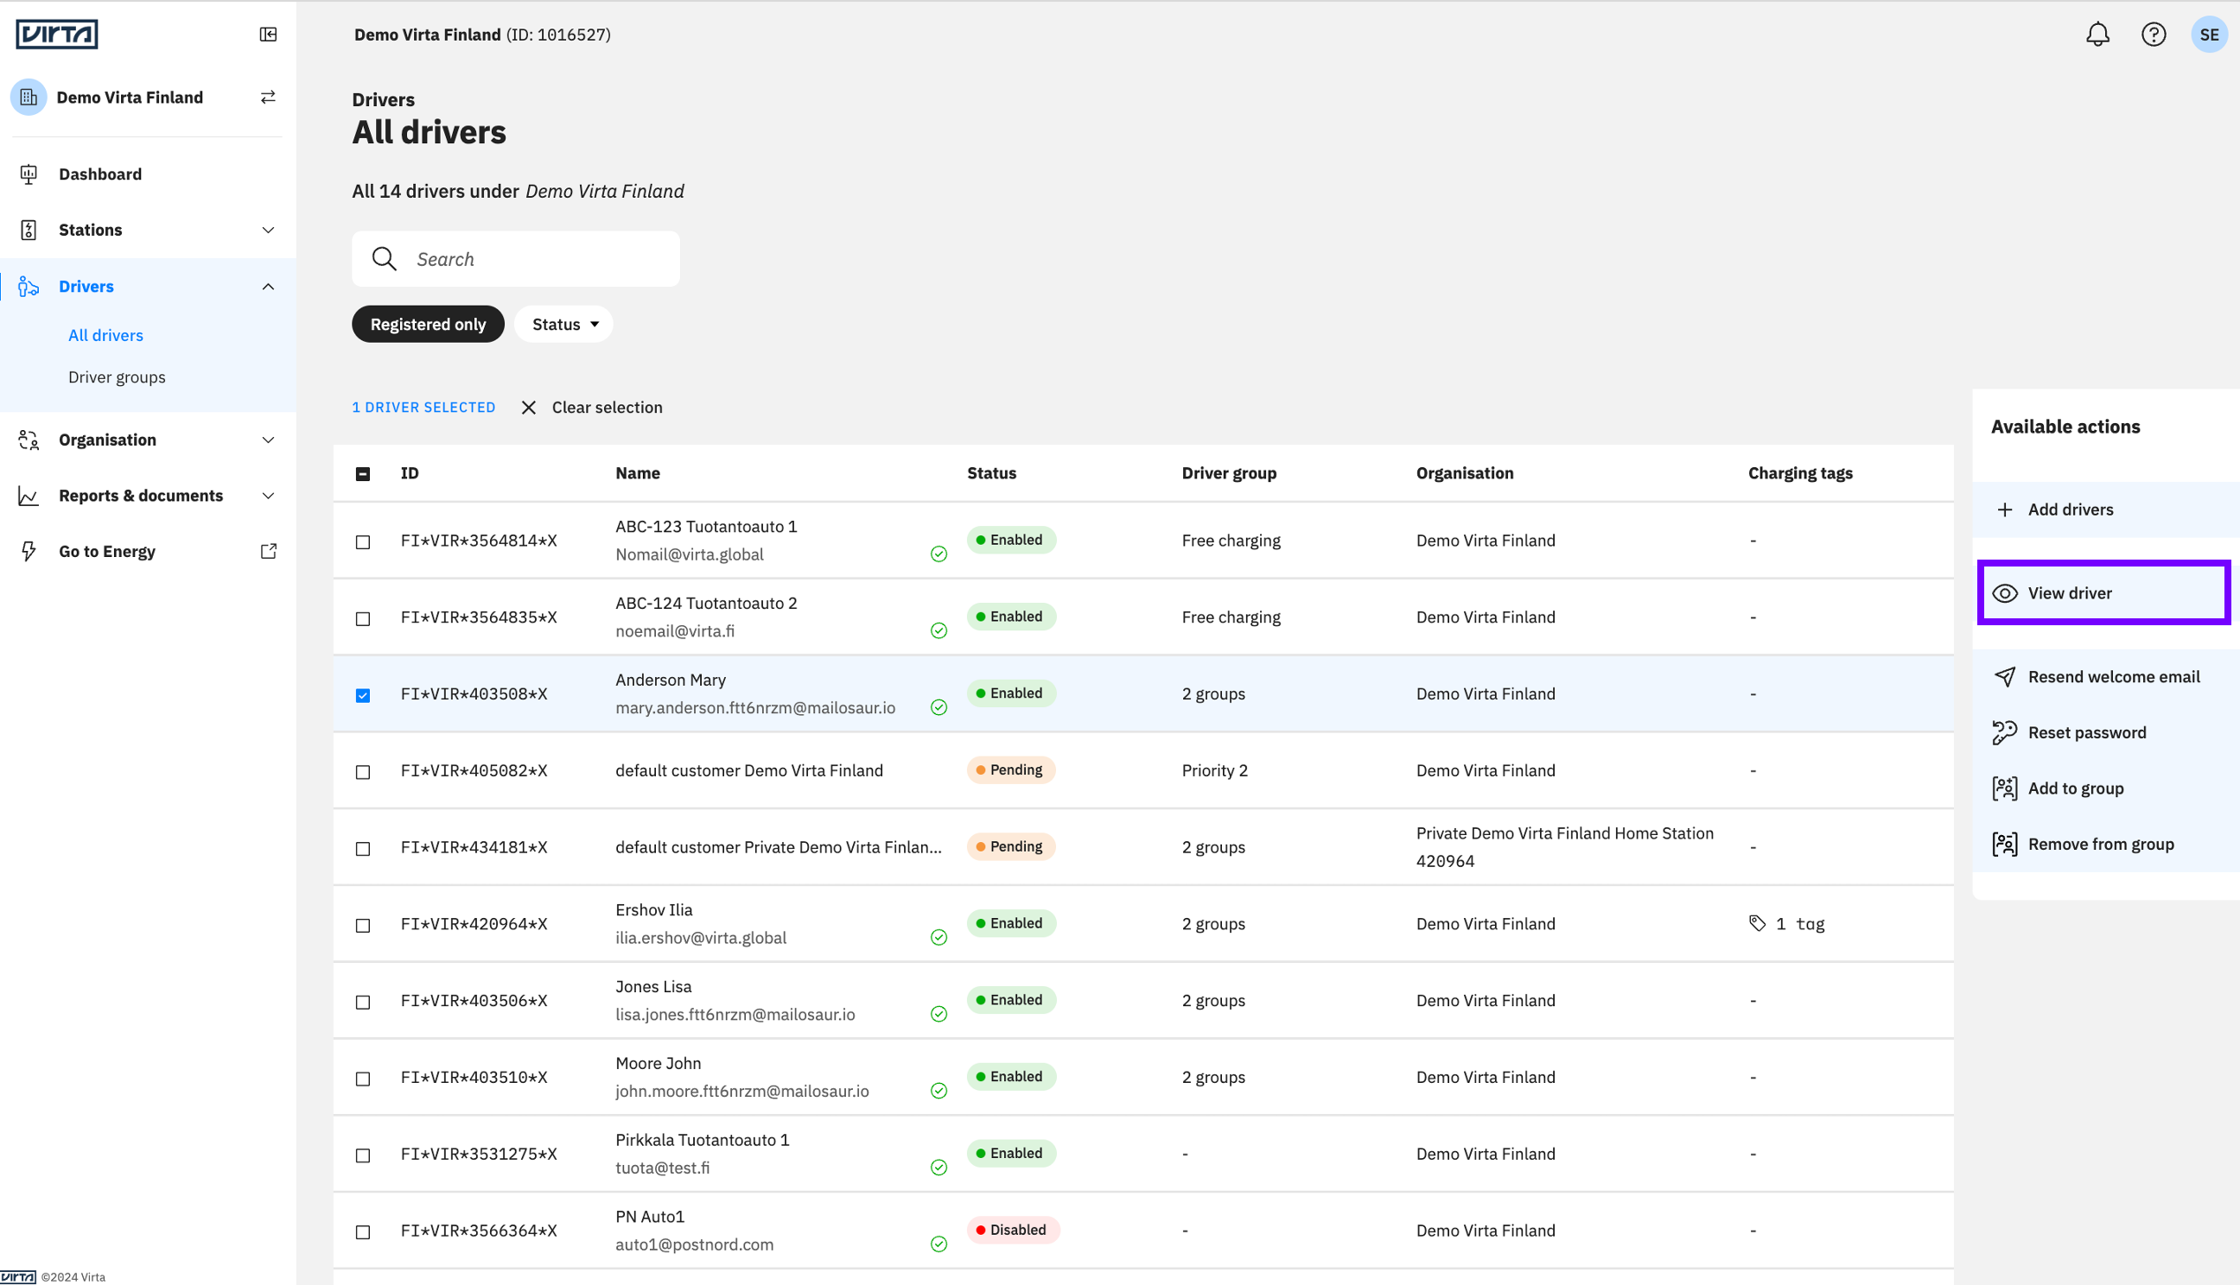Toggle the select-all header checkbox

click(363, 474)
